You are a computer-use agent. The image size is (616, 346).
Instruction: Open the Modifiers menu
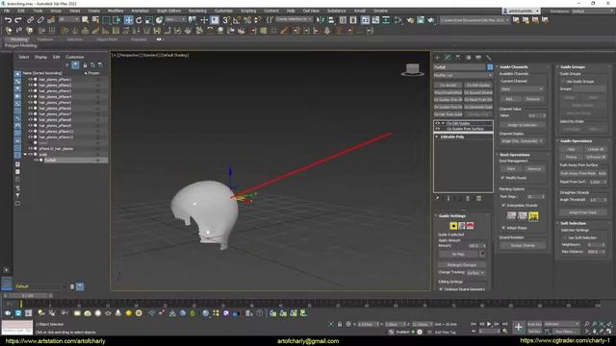(115, 11)
